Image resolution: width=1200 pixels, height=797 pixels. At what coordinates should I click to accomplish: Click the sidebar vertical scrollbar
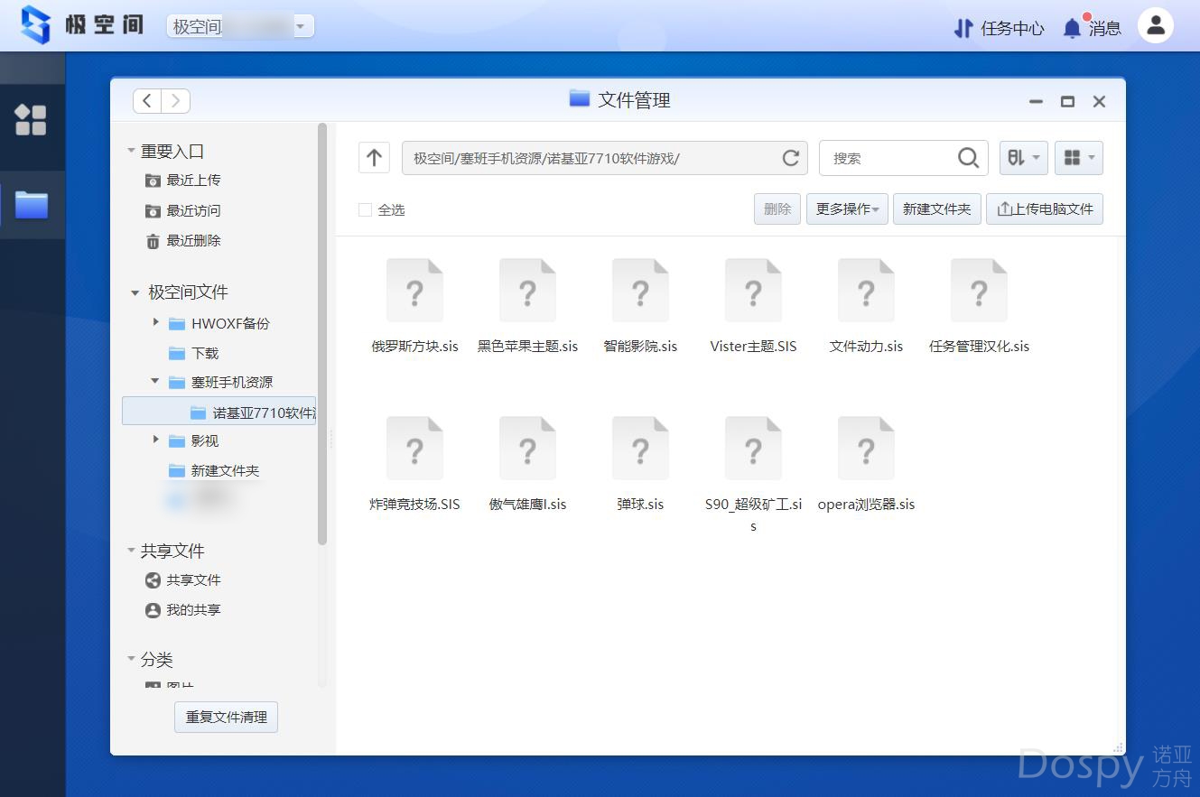pyautogui.click(x=322, y=334)
